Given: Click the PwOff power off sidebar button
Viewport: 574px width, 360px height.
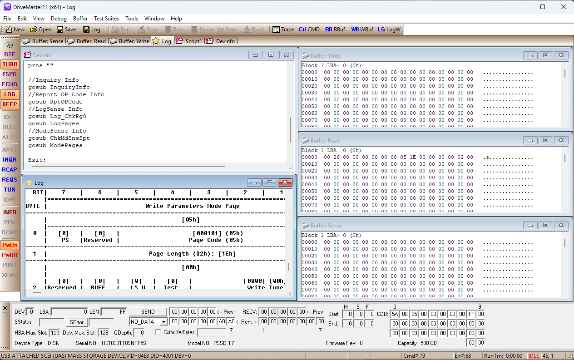Looking at the screenshot, I should click(10, 255).
